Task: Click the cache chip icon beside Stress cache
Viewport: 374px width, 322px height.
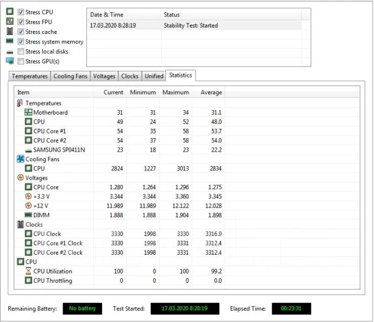Action: tap(10, 31)
